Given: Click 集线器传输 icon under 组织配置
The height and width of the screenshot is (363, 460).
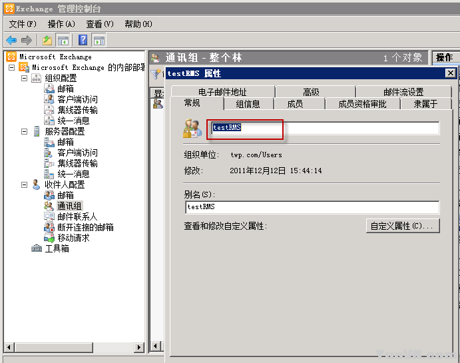Looking at the screenshot, I should pyautogui.click(x=49, y=110).
